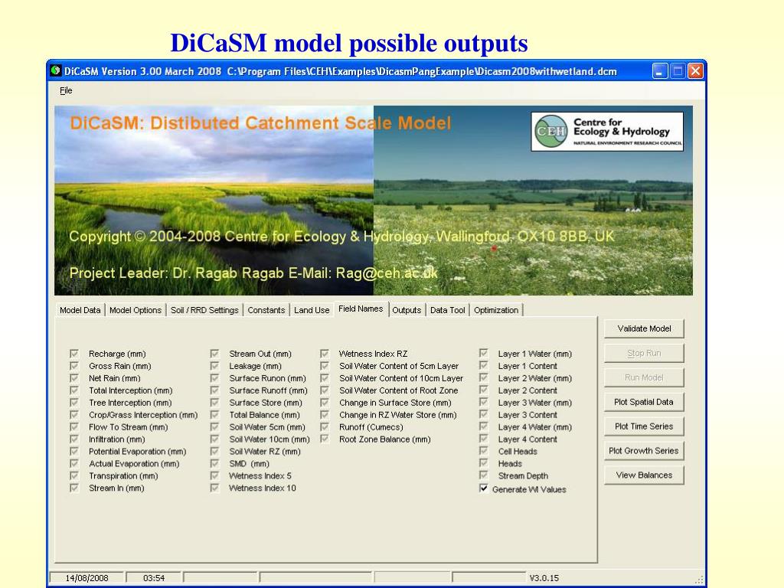Toggle the Root Zone Balance (mm) checkbox
Screen dimensions: 784x588
click(325, 439)
